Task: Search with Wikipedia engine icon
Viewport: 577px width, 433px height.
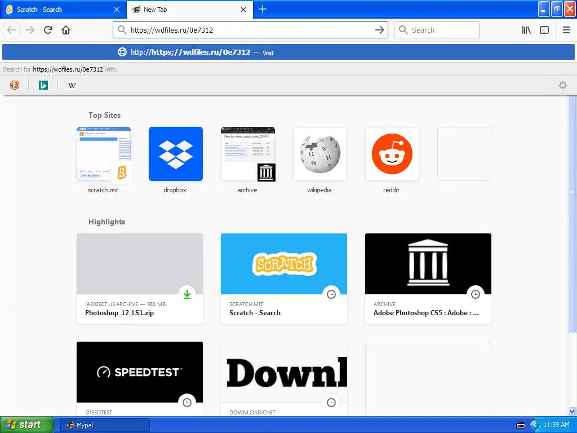Action: click(72, 85)
